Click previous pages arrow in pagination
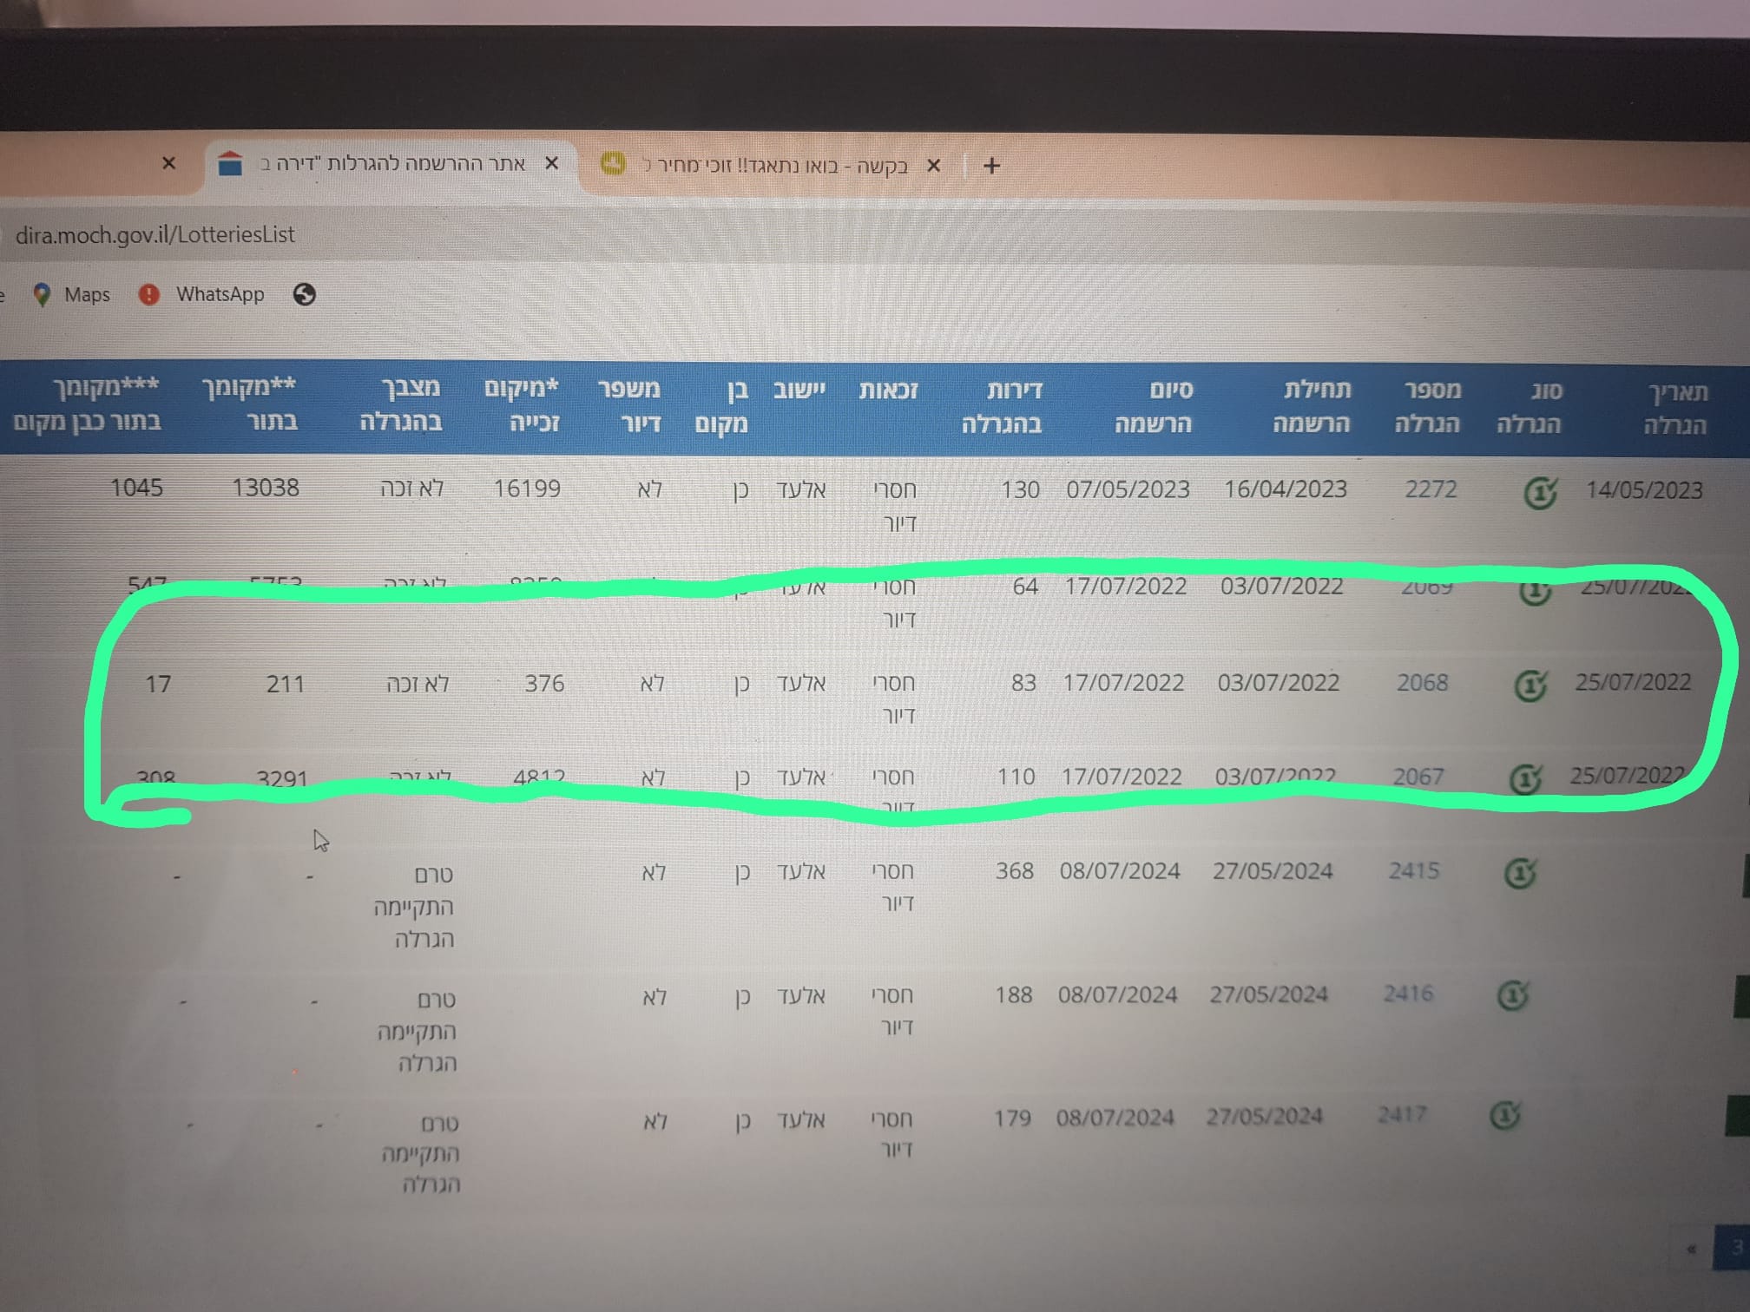This screenshot has height=1312, width=1750. 1691,1250
